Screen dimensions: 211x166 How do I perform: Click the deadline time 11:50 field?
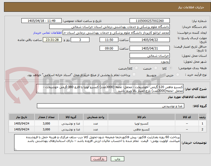(x=109, y=40)
